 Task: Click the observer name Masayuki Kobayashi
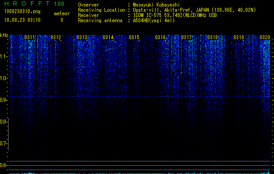[x=156, y=5]
